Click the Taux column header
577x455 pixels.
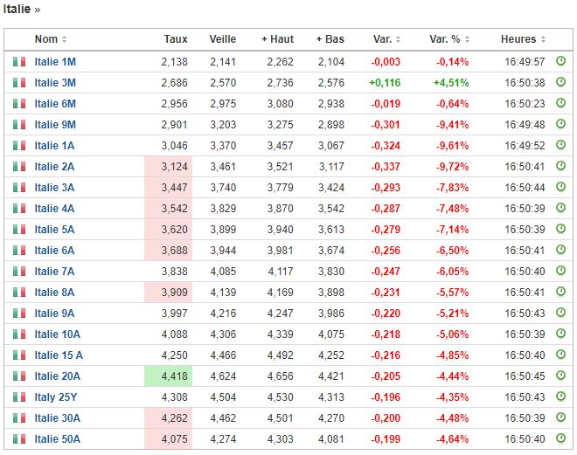pos(175,39)
